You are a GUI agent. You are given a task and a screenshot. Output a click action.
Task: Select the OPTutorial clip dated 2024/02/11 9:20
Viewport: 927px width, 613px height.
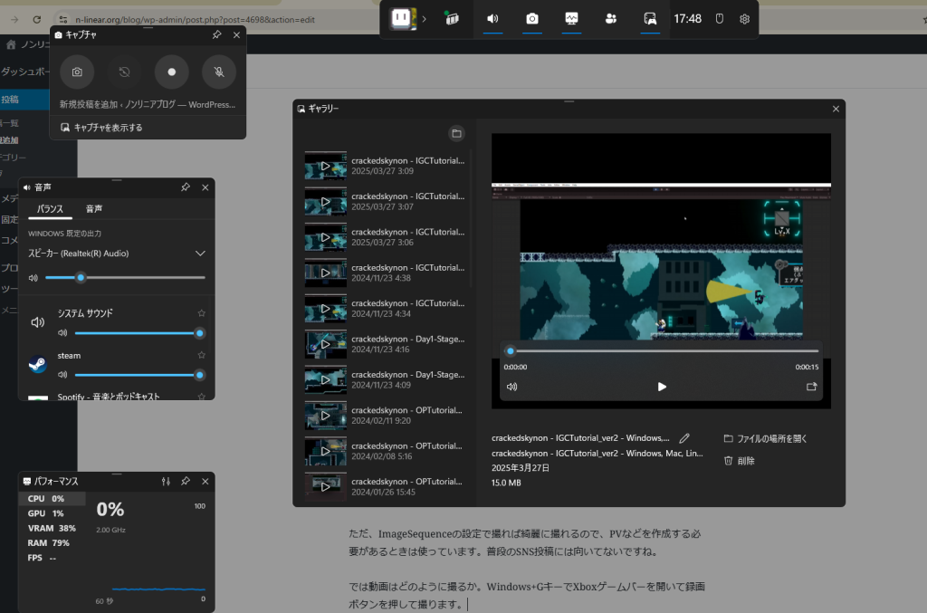click(x=386, y=416)
